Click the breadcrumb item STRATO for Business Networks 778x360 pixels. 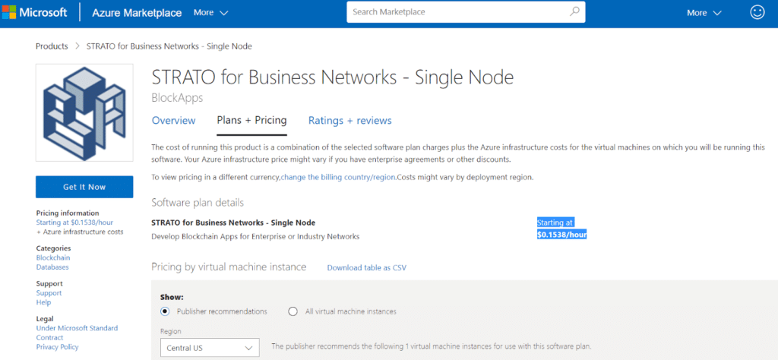(x=169, y=46)
